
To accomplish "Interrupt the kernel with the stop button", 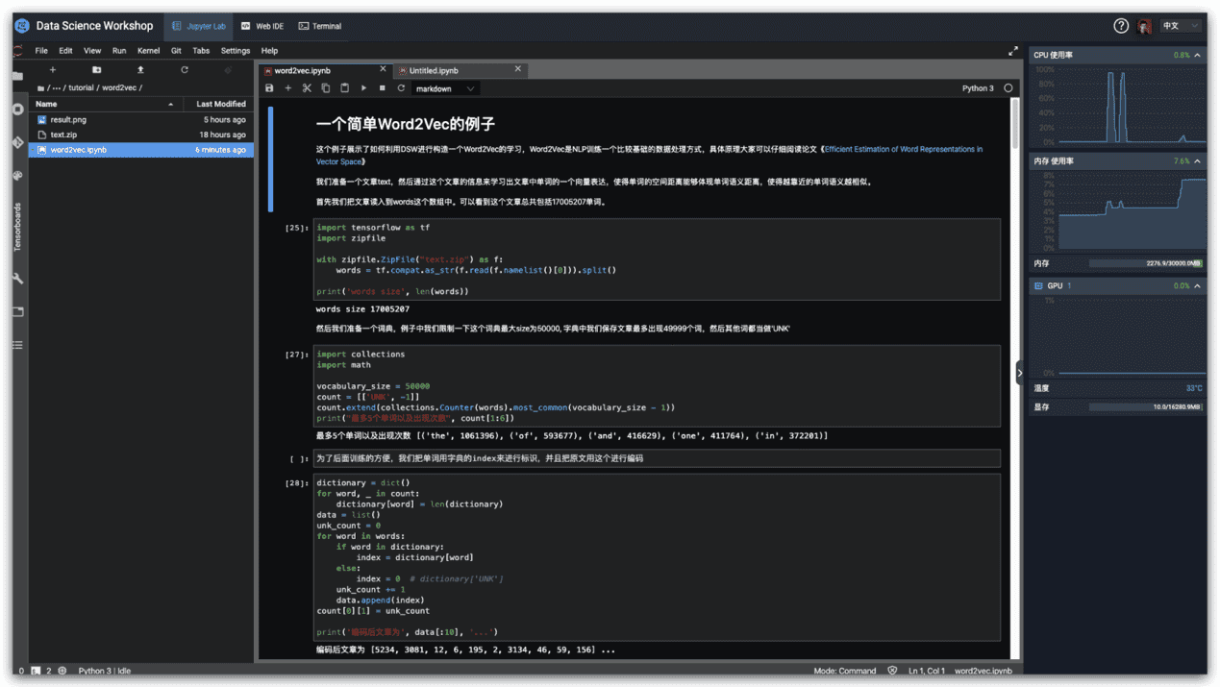I will pyautogui.click(x=382, y=88).
